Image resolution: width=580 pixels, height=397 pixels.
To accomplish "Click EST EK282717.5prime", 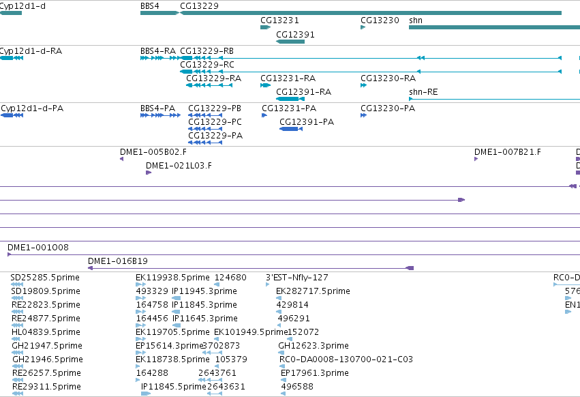I will 279,298.
